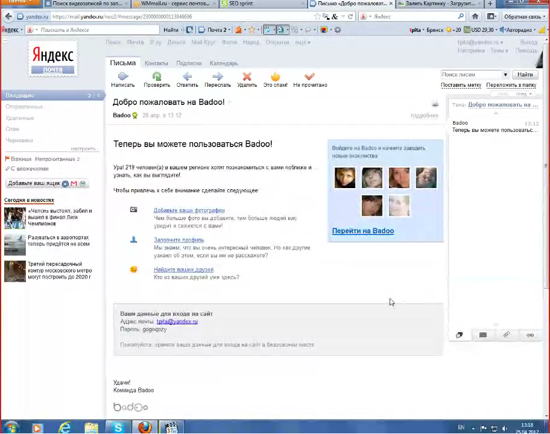Click the Поставить метку link

pyautogui.click(x=461, y=85)
